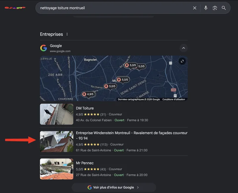Click the Google G favicon beside www.google.com
Viewport: 238px width, 193px height.
coord(44,48)
